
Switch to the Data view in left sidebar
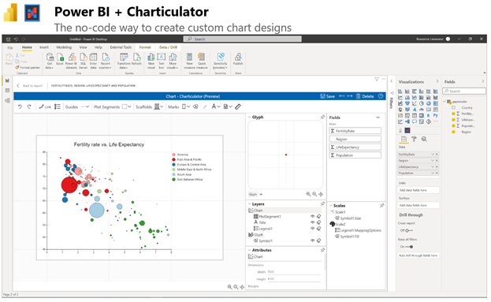pos(7,91)
